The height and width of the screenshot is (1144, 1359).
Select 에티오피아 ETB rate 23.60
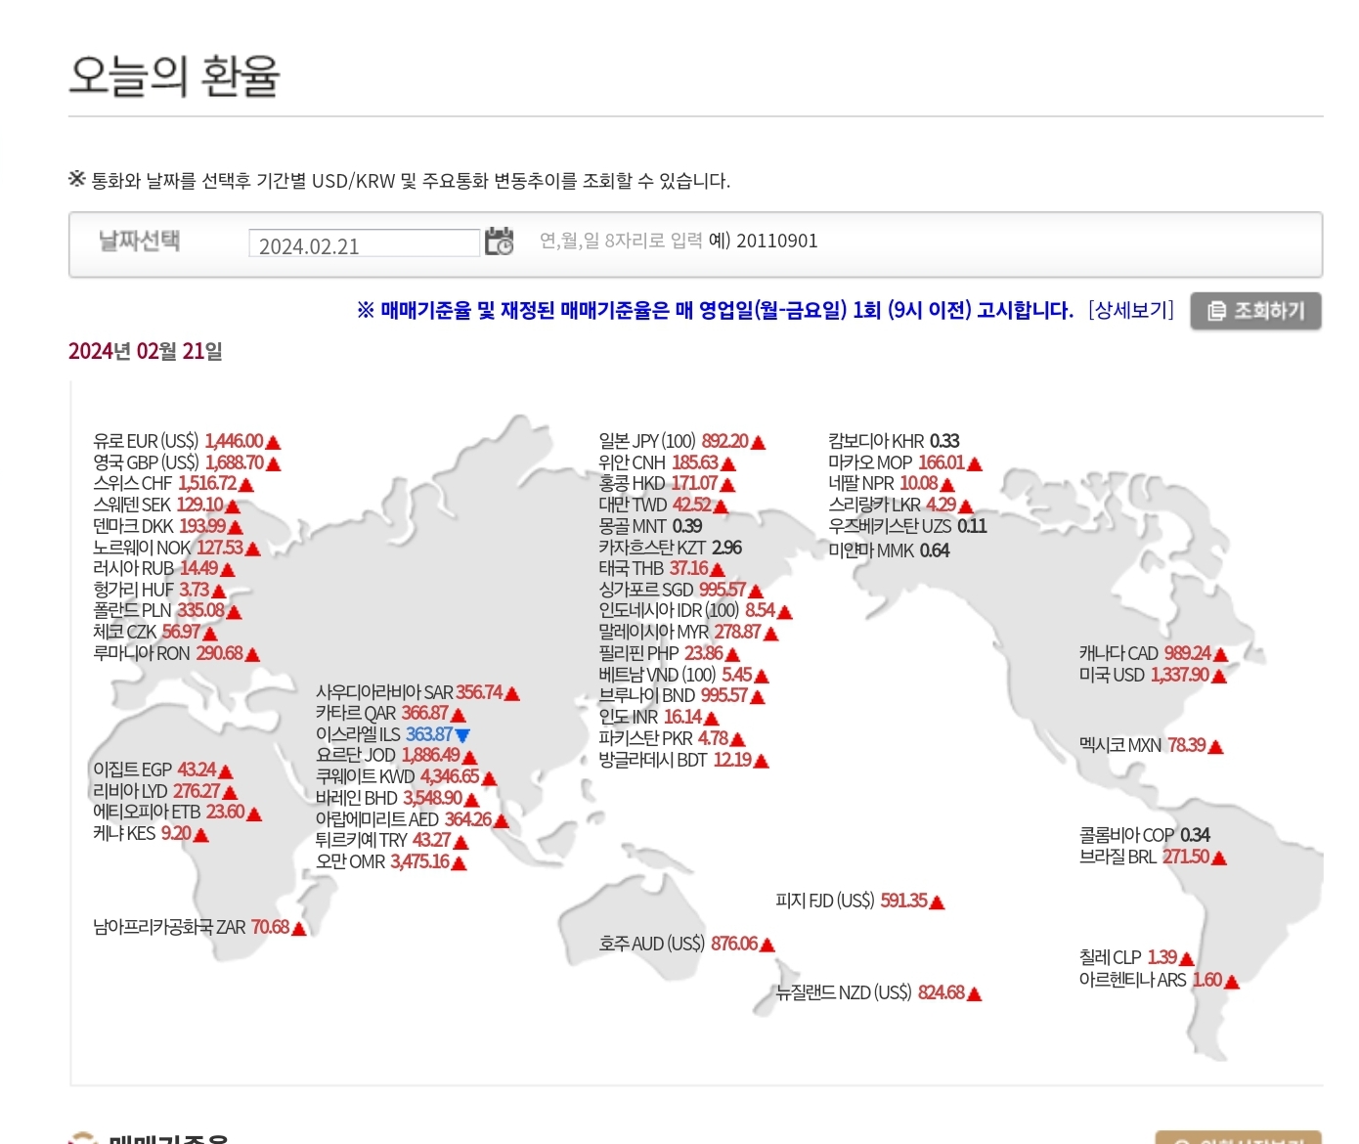coord(225,813)
